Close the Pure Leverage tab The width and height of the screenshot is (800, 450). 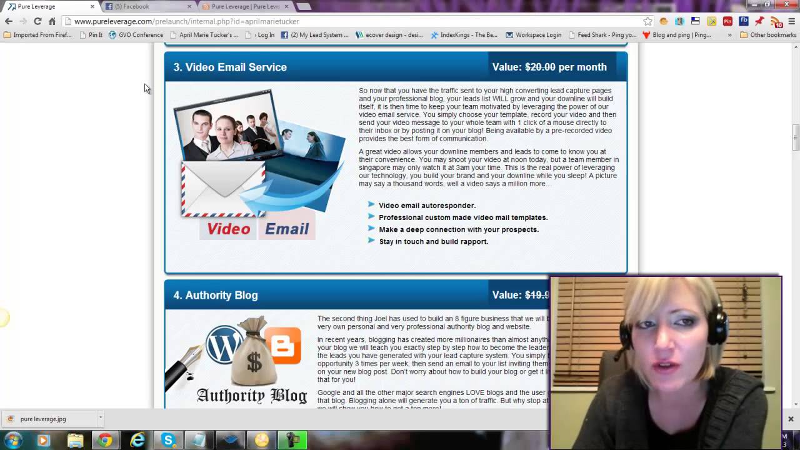pos(92,6)
